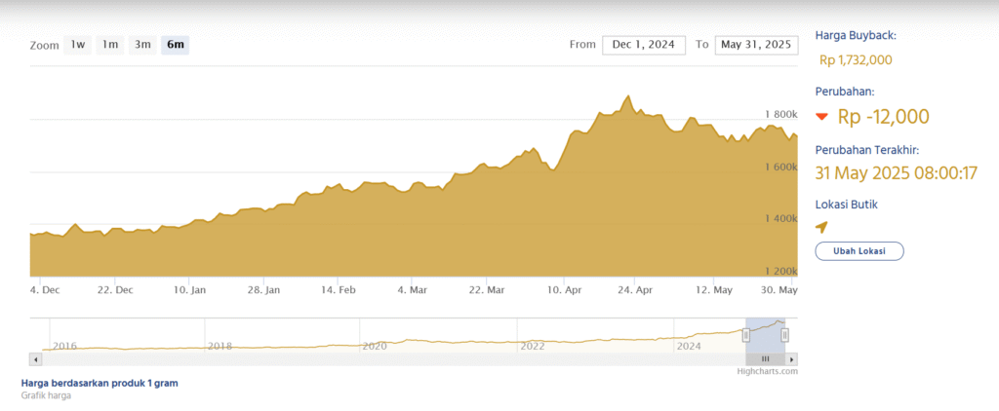Click the 24. Apr x-axis label
The width and height of the screenshot is (999, 411).
click(x=634, y=290)
